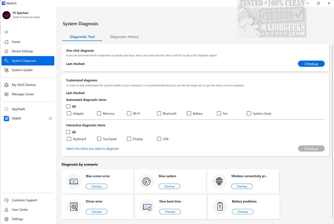Click Checkup under Slow boot time
The image size is (334, 224).
click(170, 212)
